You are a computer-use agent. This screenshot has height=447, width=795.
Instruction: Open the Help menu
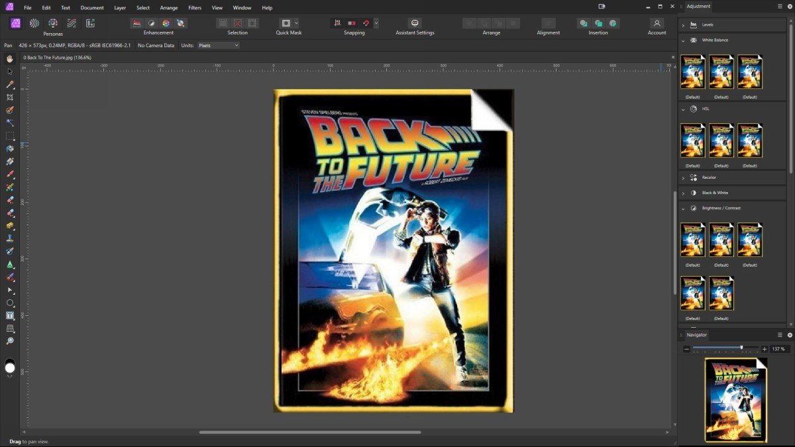coord(267,8)
